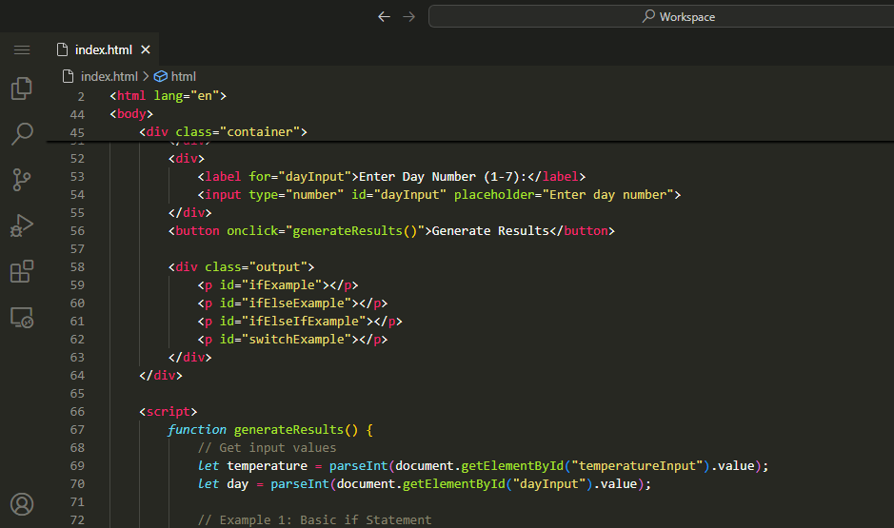Click the id="ifExample" paragraph line

coord(278,284)
